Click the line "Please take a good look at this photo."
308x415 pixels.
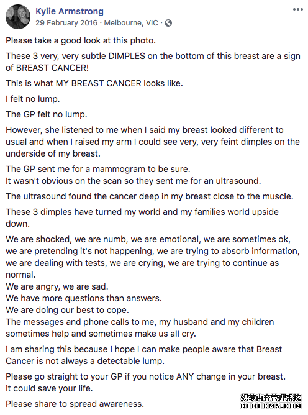tap(81, 40)
